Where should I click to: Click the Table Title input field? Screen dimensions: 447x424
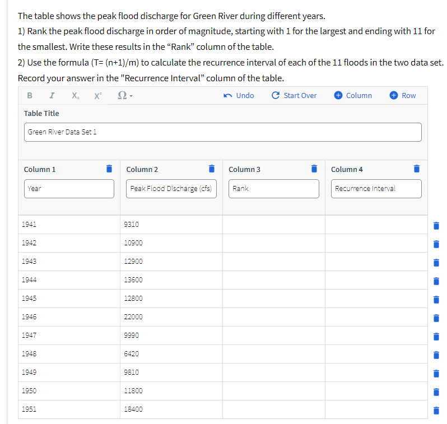point(222,132)
